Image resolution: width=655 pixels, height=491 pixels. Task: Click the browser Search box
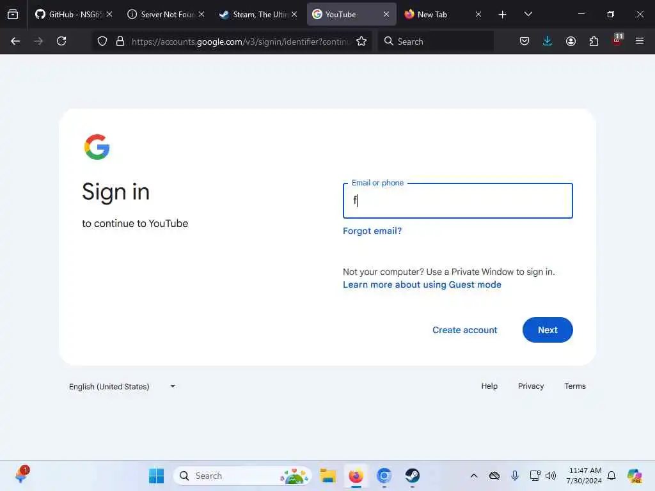[436, 42]
